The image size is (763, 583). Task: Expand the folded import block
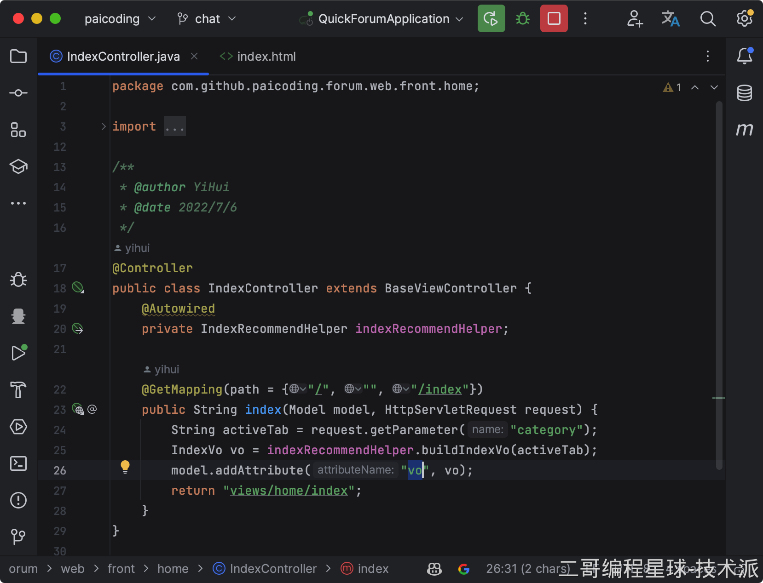104,126
